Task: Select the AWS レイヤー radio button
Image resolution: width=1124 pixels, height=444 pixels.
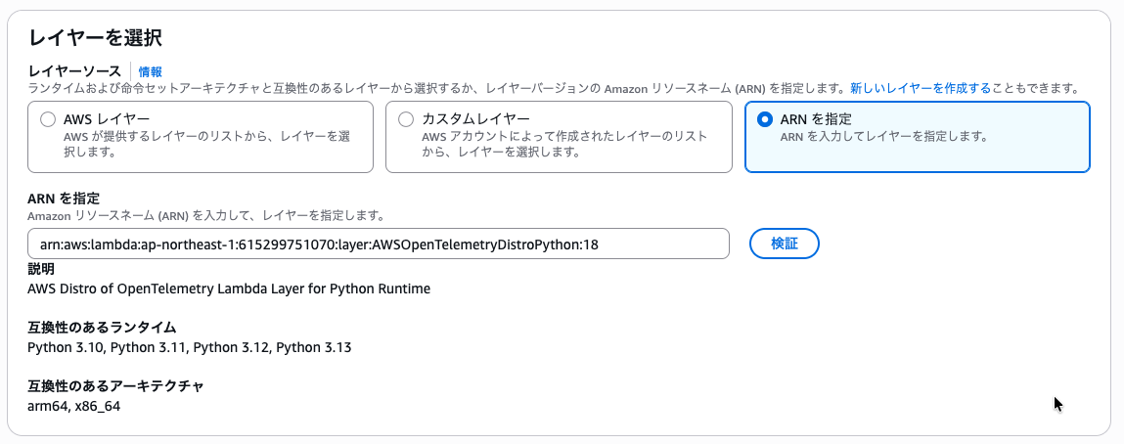Action: pos(47,119)
